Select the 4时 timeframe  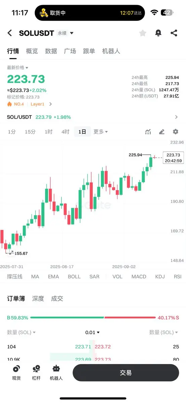(x=65, y=132)
